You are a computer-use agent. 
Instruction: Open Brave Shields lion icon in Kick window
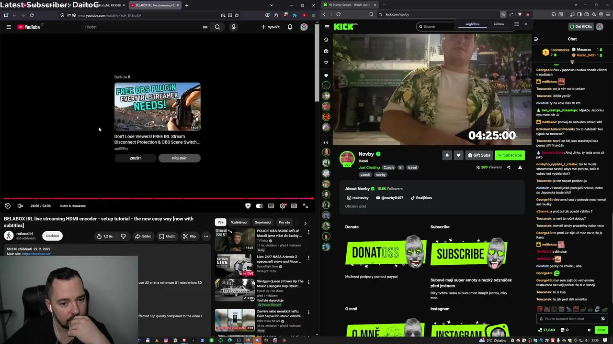pyautogui.click(x=520, y=14)
